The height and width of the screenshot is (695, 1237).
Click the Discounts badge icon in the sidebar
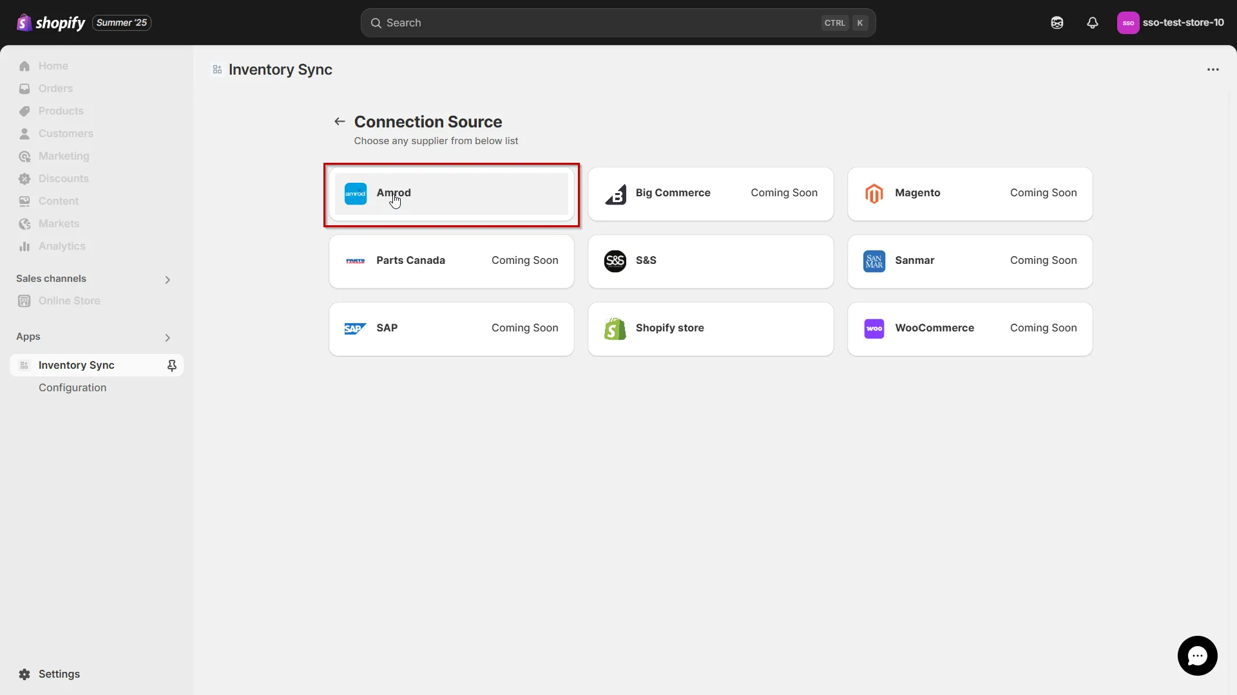pos(24,178)
